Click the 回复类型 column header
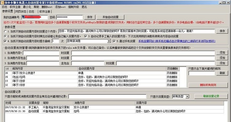This screenshot has height=122, width=231. tap(35, 103)
